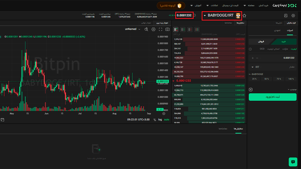The width and height of the screenshot is (301, 169).
Task: Show combined buy and sell order book
Action: pos(176,29)
